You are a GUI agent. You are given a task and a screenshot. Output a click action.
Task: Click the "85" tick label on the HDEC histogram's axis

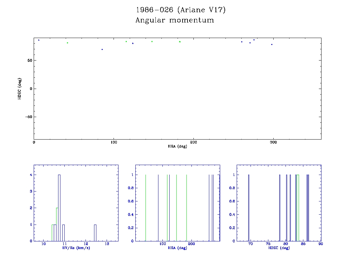[303, 244]
